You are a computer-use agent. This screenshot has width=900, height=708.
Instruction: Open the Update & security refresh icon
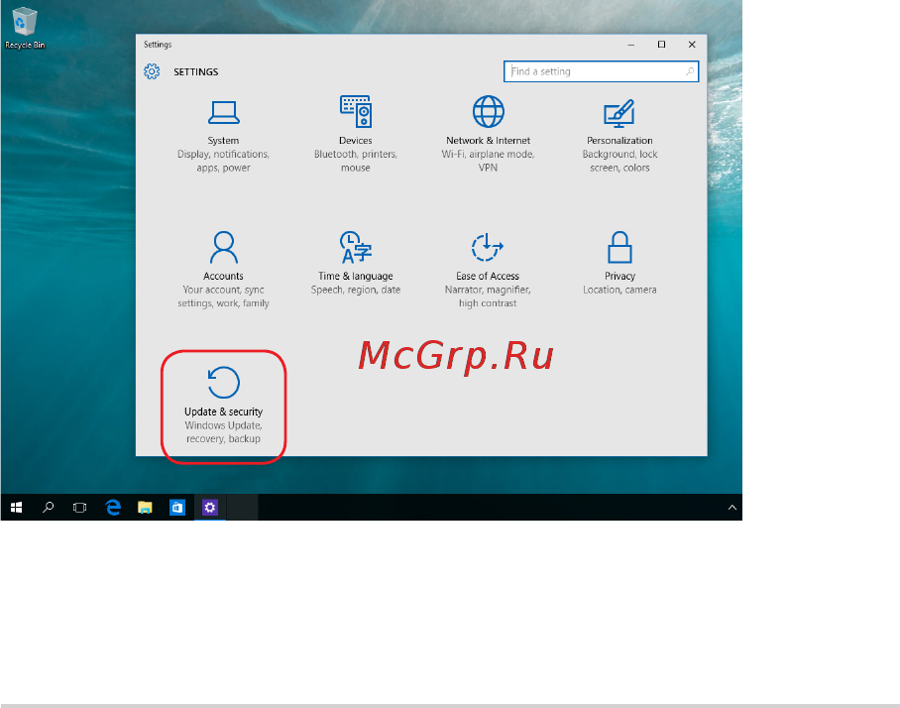pos(223,383)
